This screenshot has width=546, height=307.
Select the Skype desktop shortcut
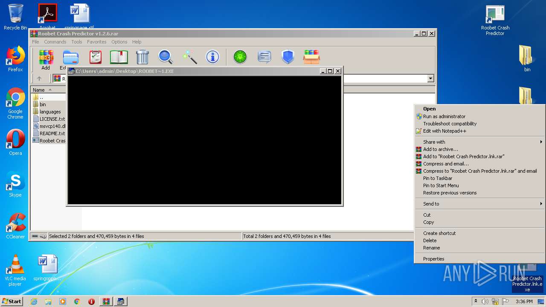point(15,185)
